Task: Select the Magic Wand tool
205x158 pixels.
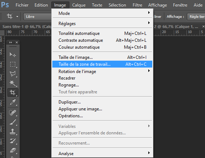Action: [x=13, y=83]
